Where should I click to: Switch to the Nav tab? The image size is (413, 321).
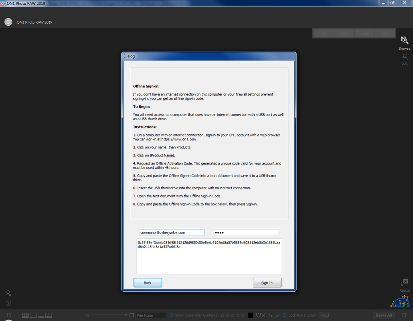pyautogui.click(x=324, y=33)
